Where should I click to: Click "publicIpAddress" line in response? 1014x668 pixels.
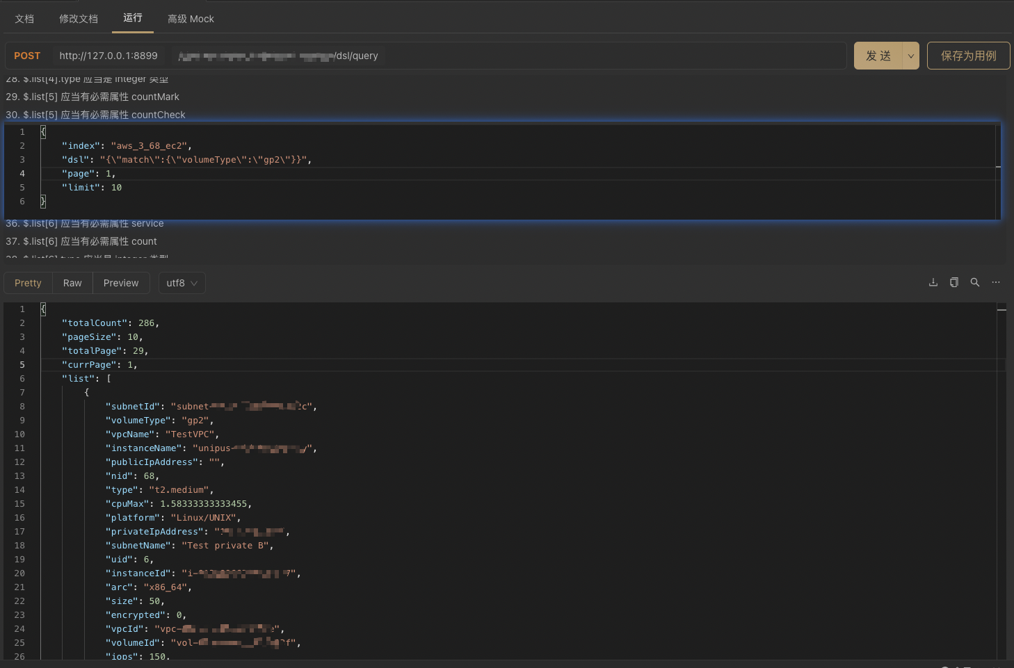coord(165,462)
